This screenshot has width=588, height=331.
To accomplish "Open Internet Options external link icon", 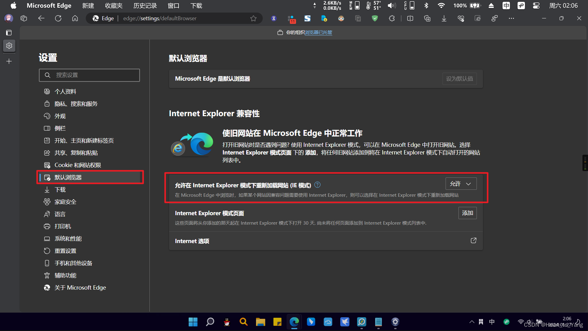I will click(473, 241).
